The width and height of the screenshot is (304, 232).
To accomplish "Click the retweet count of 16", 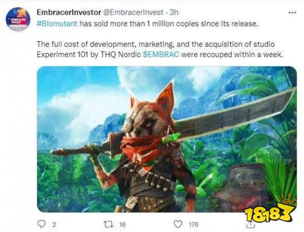I will (122, 225).
